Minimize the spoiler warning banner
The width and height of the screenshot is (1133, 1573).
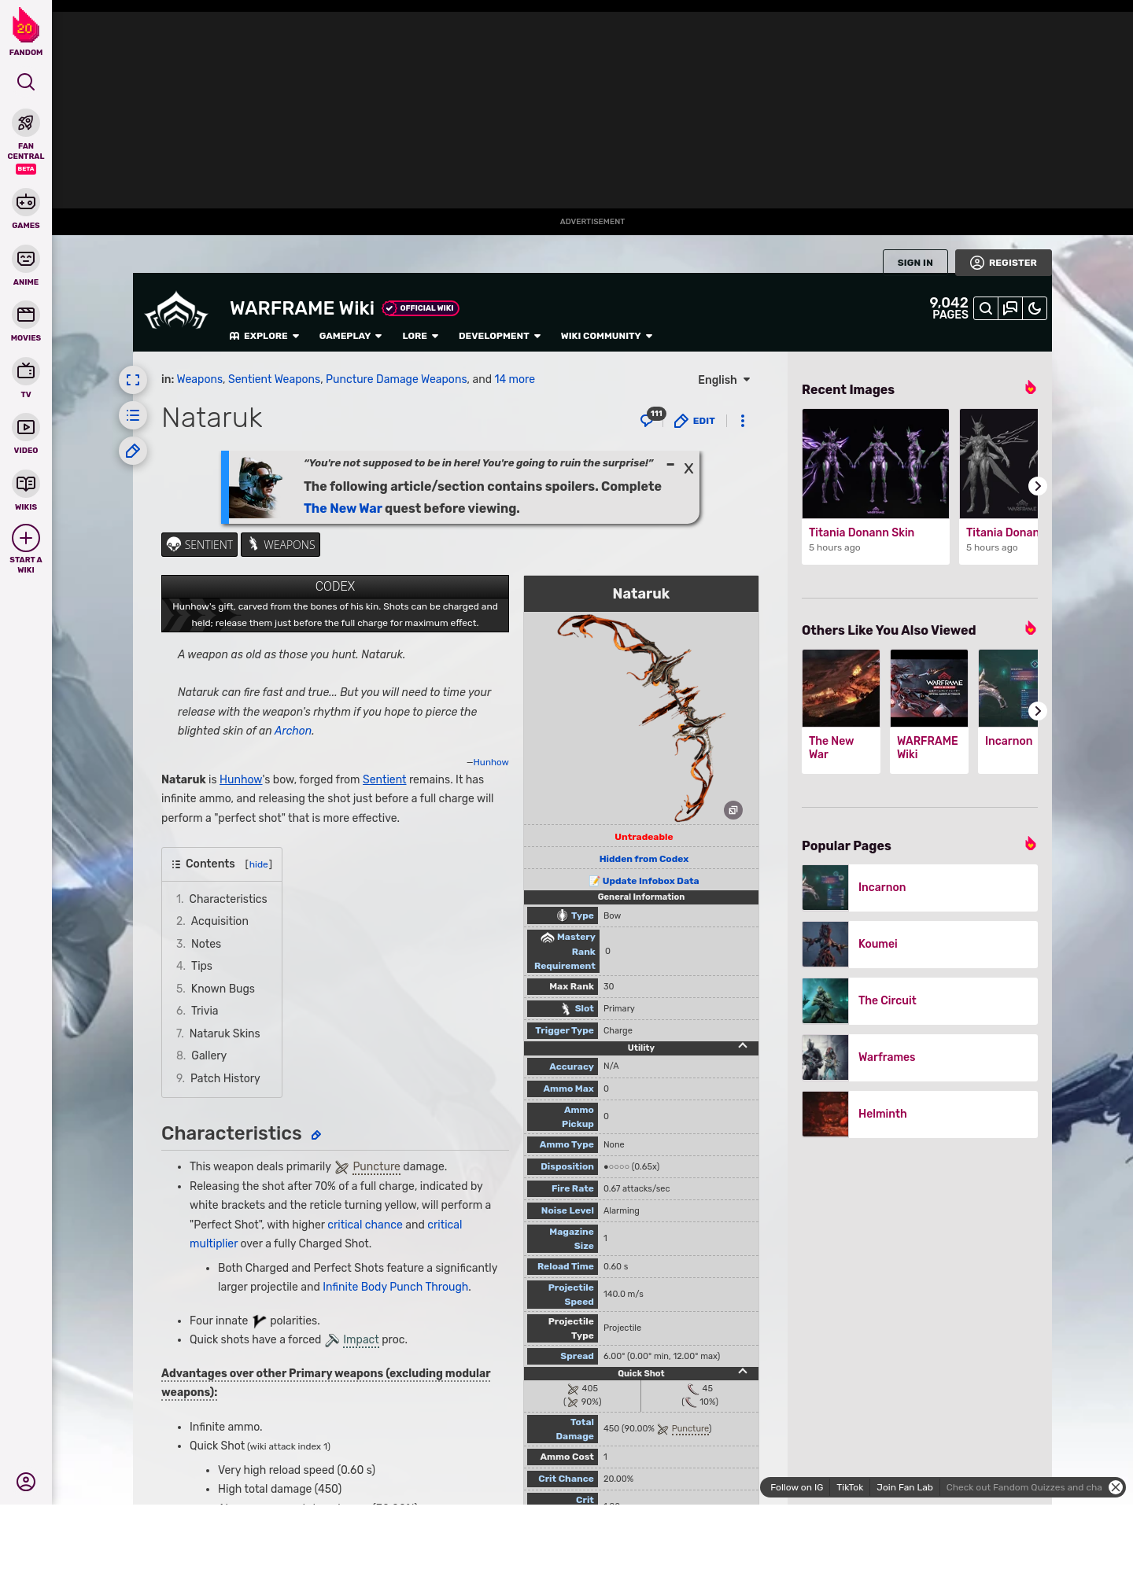[670, 465]
